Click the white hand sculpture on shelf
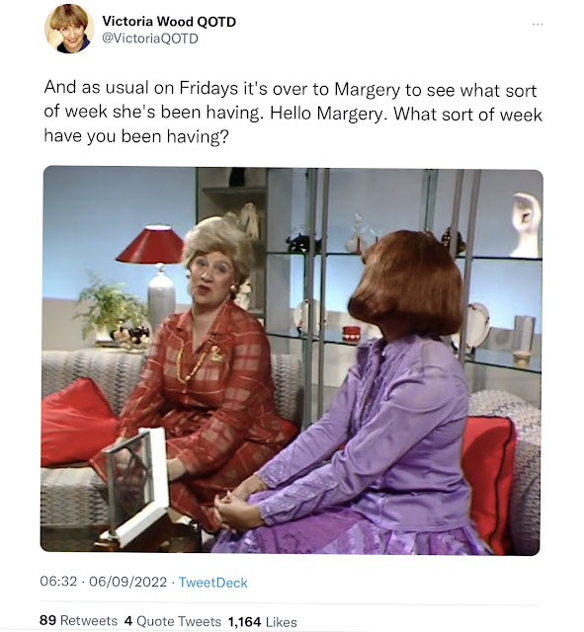This screenshot has width=584, height=632. [x=526, y=225]
